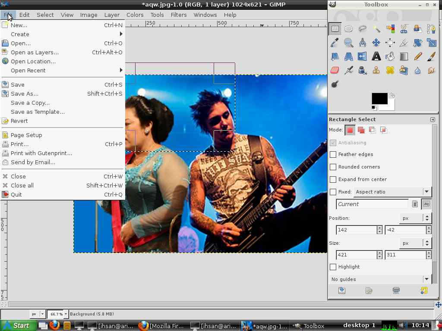Open the Filters menu
The width and height of the screenshot is (442, 331).
tap(179, 15)
